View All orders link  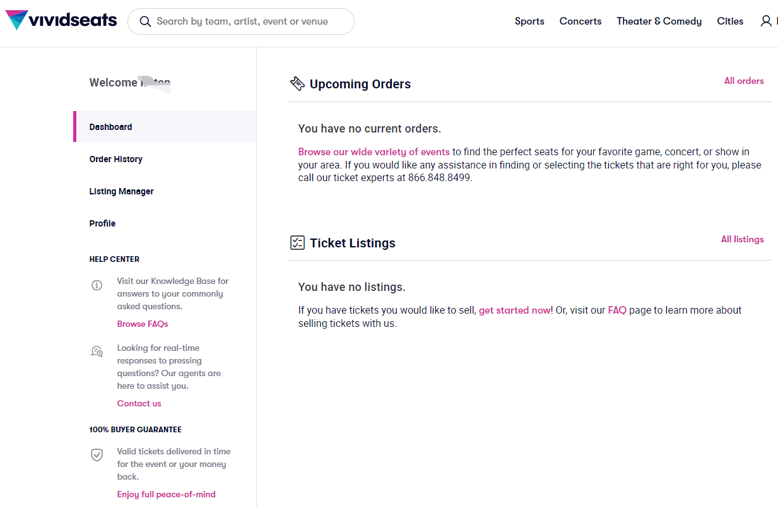click(x=744, y=81)
